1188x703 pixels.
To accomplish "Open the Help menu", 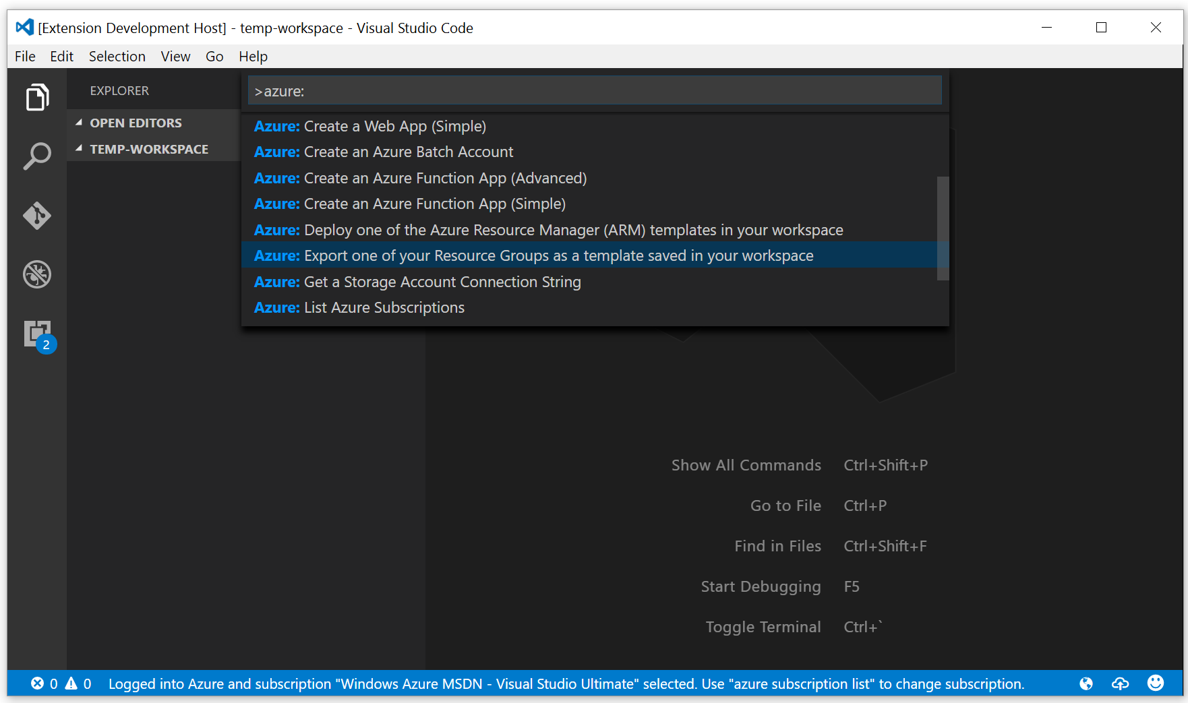I will (254, 57).
